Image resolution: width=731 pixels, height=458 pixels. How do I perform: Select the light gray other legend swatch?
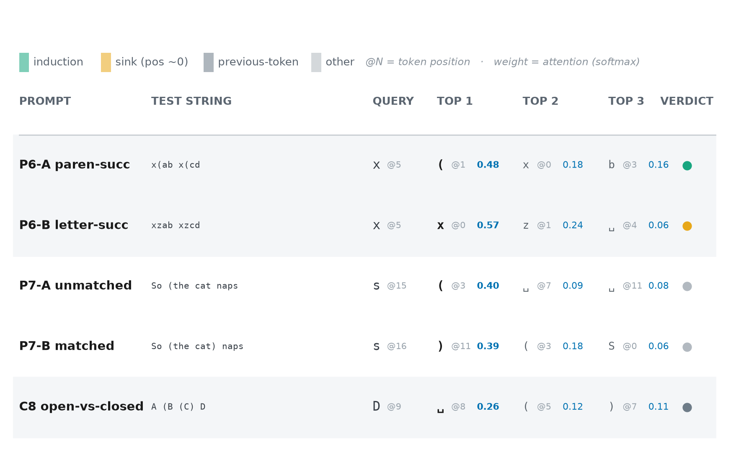[316, 62]
